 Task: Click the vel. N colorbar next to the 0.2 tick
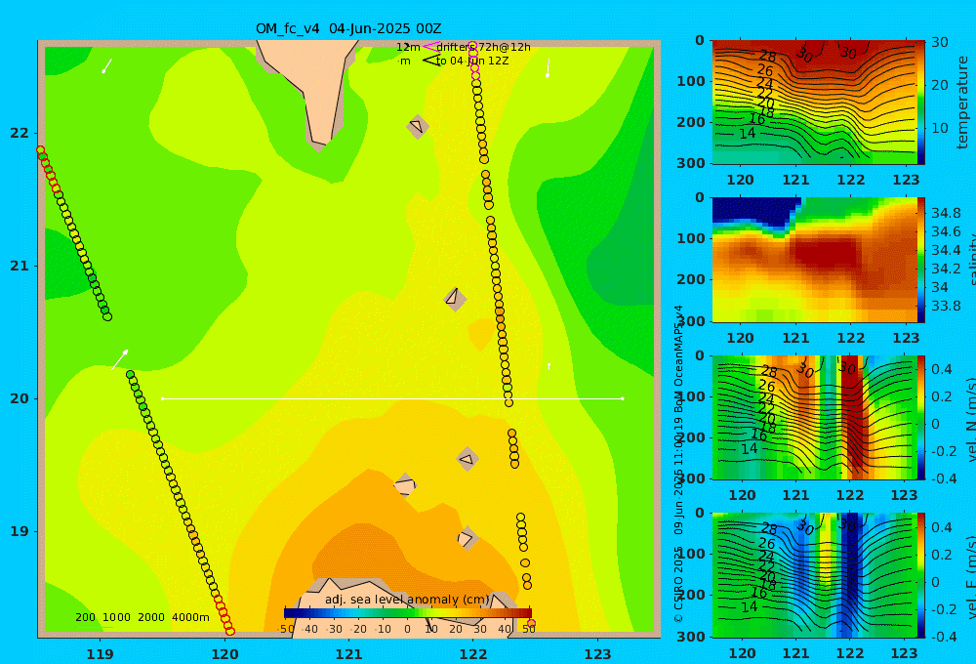click(921, 396)
